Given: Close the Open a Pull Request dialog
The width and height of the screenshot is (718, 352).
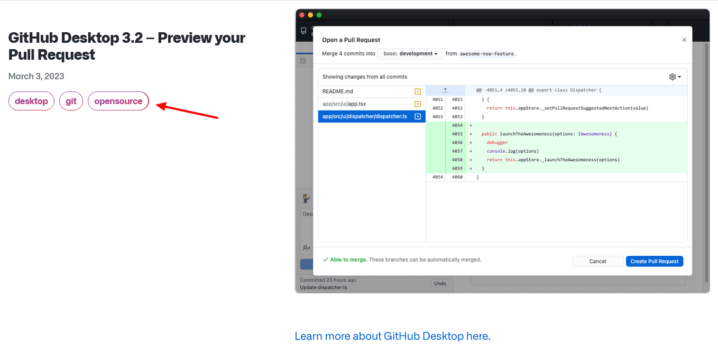Looking at the screenshot, I should pyautogui.click(x=684, y=40).
